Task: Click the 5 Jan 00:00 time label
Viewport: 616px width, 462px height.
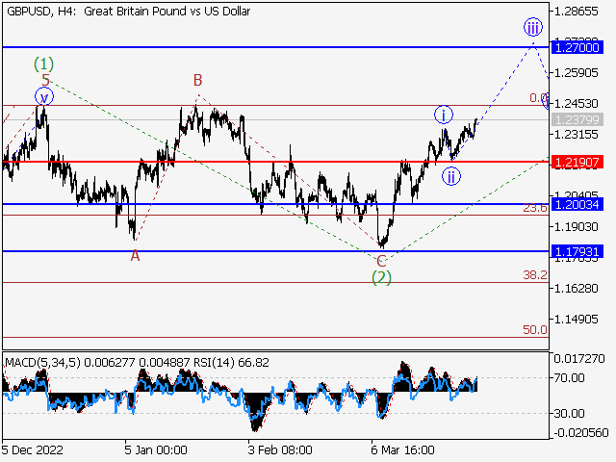Action: (x=156, y=449)
